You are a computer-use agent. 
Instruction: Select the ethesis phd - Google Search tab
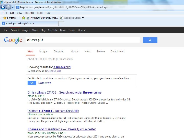[x=30, y=24]
